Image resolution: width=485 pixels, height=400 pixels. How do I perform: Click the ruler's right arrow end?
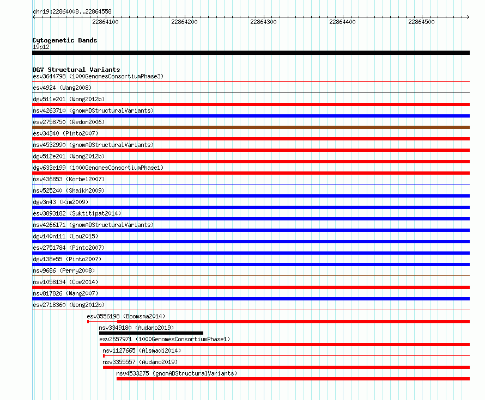coord(468,17)
